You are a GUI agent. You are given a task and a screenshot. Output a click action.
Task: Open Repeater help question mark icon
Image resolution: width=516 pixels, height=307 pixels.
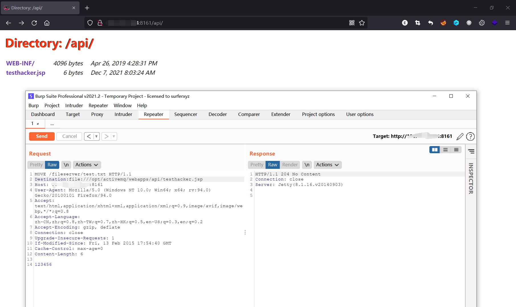pos(470,136)
